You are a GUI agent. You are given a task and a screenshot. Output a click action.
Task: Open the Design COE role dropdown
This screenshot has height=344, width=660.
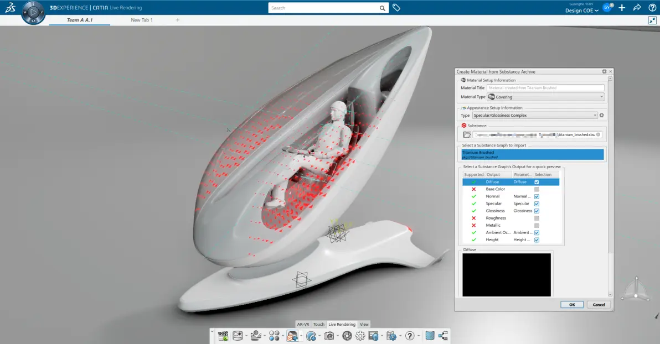click(582, 11)
